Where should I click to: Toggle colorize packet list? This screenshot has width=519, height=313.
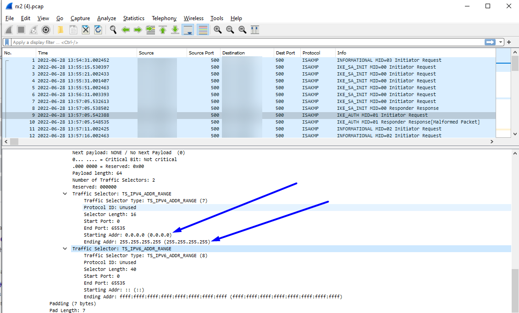click(x=202, y=29)
